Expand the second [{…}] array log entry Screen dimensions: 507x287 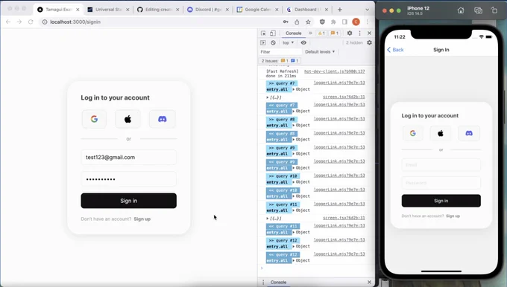click(274, 219)
